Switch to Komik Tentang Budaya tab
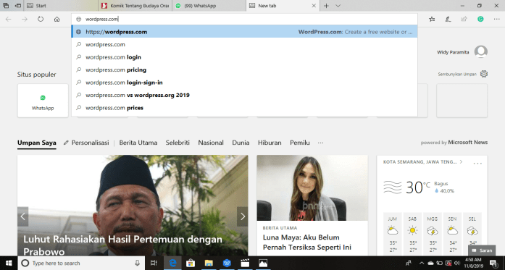This screenshot has width=505, height=270. 135,6
